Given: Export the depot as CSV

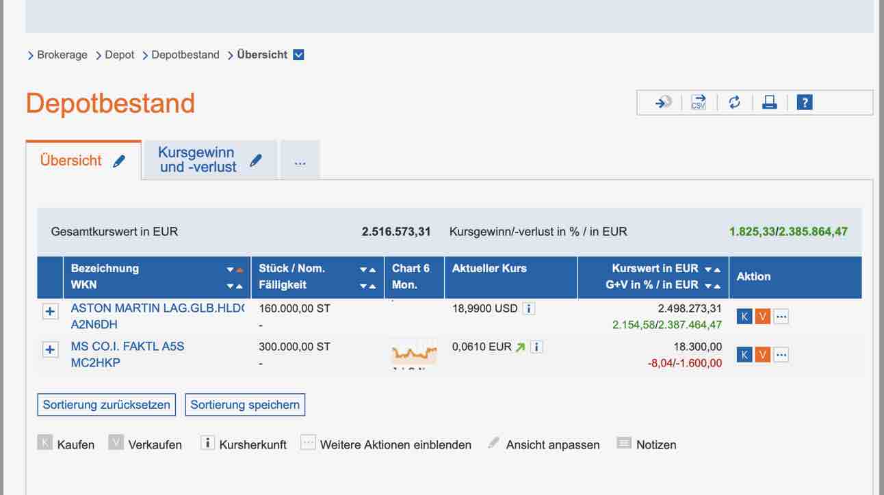Looking at the screenshot, I should tap(698, 103).
